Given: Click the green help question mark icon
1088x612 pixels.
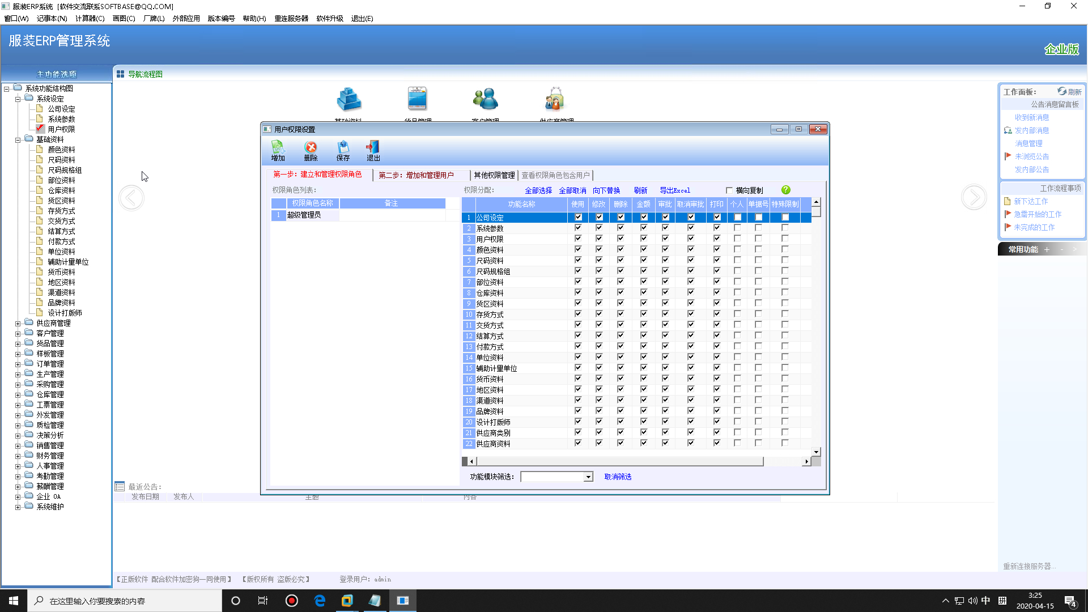Looking at the screenshot, I should 785,190.
